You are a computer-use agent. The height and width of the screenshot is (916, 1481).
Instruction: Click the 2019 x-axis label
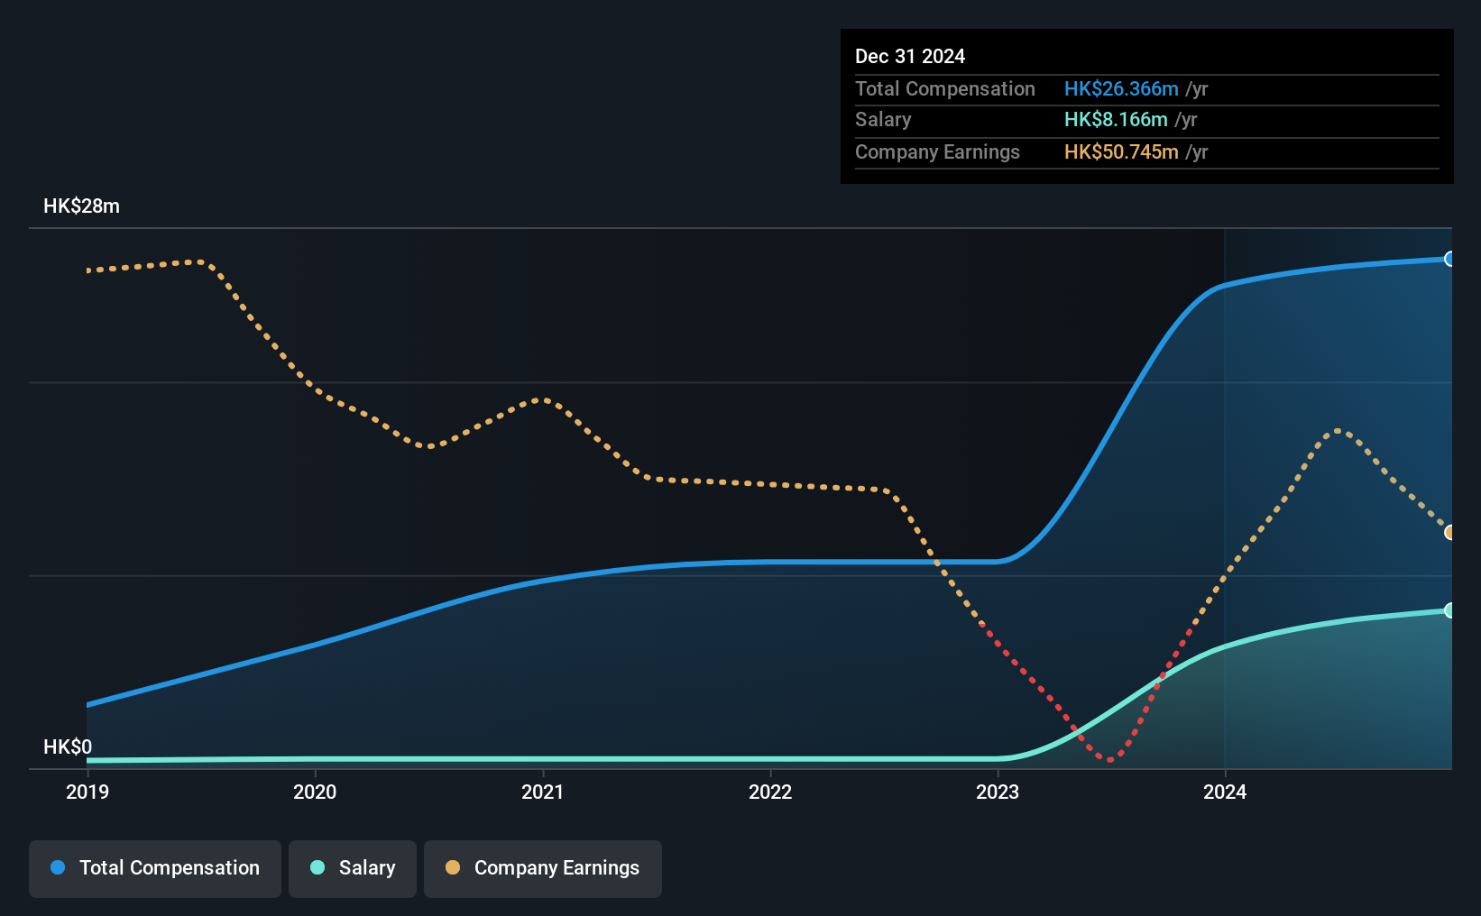pyautogui.click(x=87, y=792)
